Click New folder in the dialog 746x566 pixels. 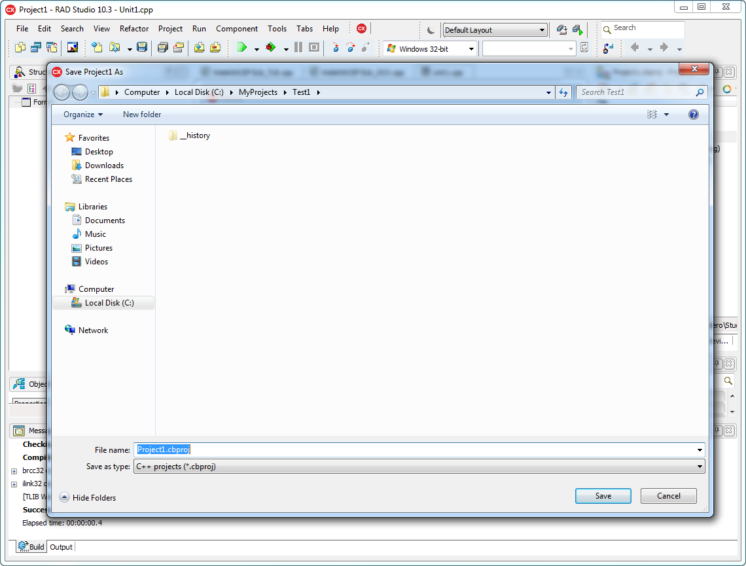142,115
